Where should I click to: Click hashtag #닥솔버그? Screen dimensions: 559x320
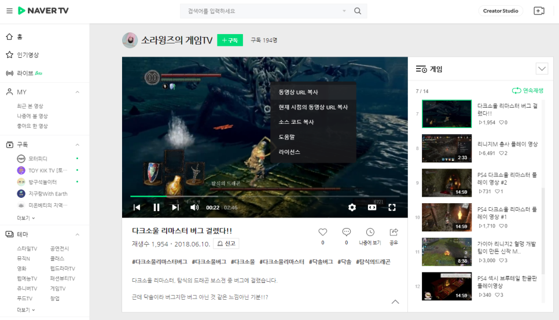tap(321, 262)
